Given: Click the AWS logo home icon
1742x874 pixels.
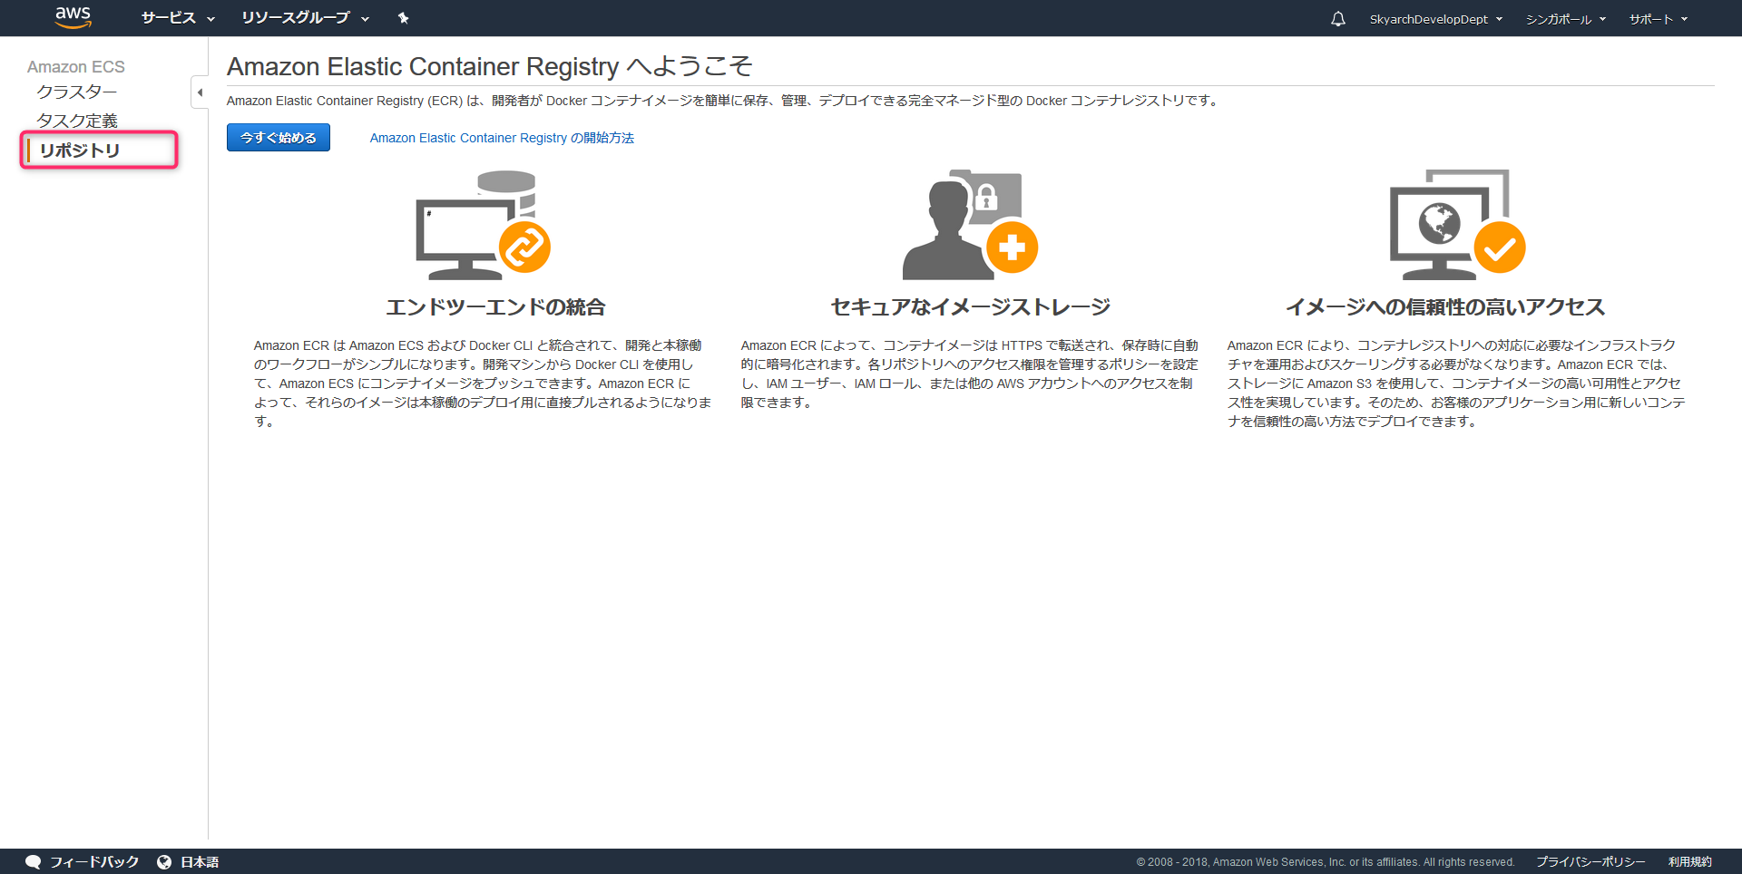Looking at the screenshot, I should [73, 17].
